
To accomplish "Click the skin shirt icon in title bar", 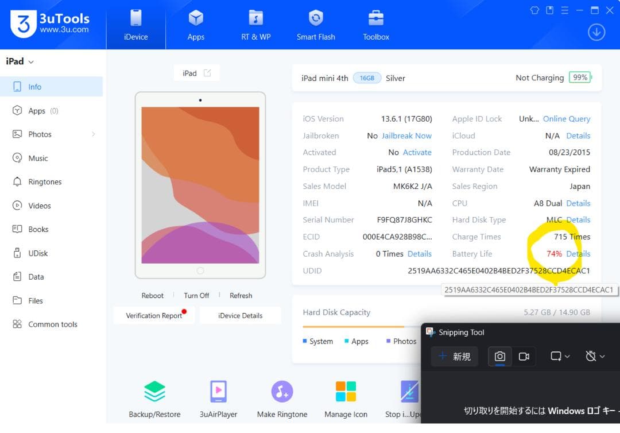I will 534,10.
